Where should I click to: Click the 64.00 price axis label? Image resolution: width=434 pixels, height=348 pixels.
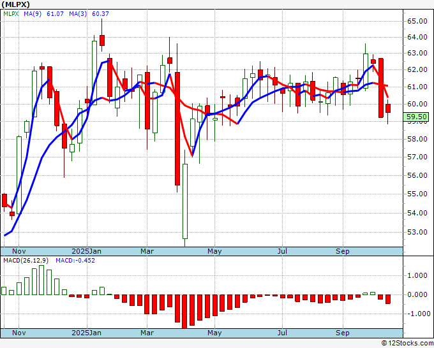click(417, 37)
